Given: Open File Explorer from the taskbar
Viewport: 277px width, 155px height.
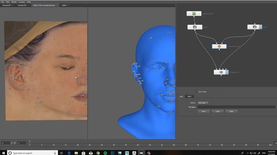Looking at the screenshot, I should click(76, 153).
